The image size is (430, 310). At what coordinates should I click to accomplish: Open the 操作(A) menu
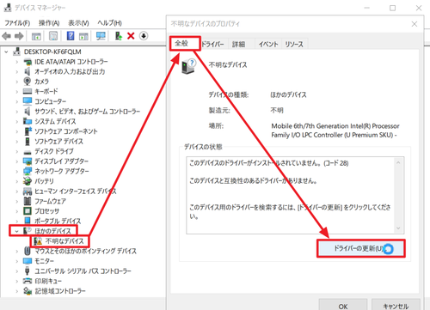point(49,23)
